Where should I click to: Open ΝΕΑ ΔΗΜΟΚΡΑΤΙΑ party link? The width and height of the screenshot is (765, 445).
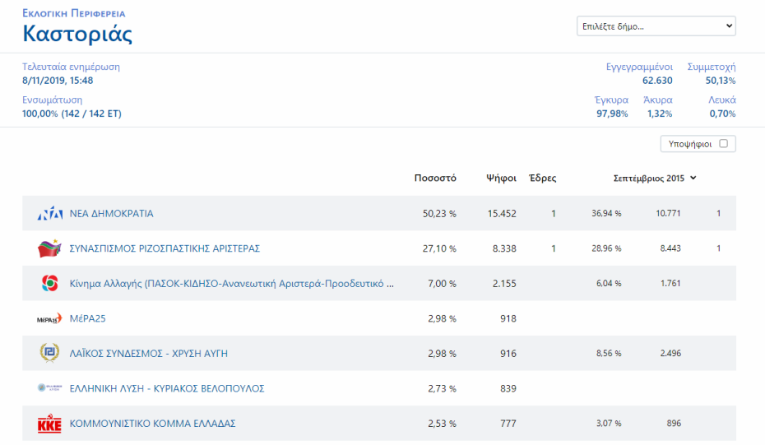point(111,214)
